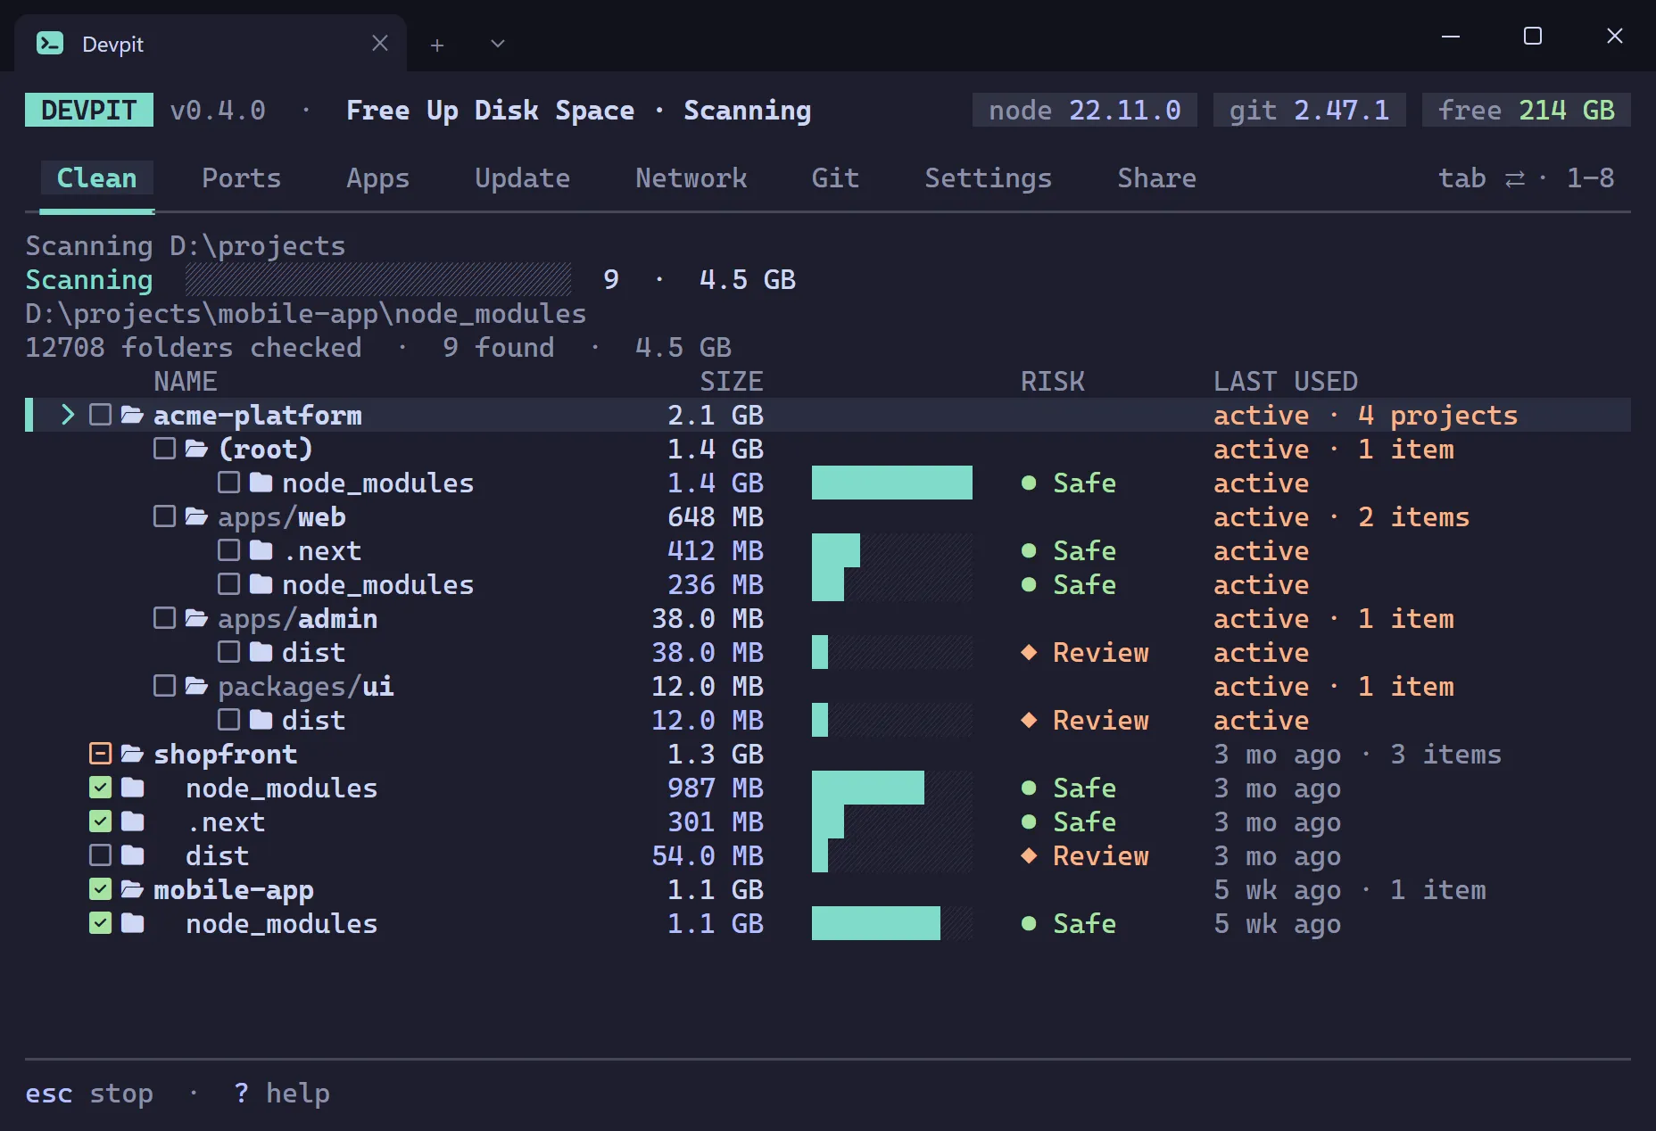
Task: Uncheck the mobile-app checkbox
Action: [x=100, y=889]
